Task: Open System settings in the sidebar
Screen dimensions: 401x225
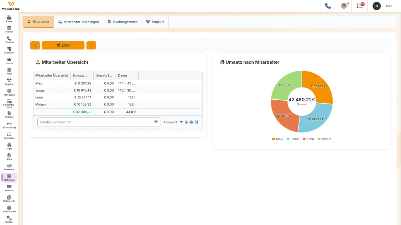Action: pyautogui.click(x=9, y=220)
